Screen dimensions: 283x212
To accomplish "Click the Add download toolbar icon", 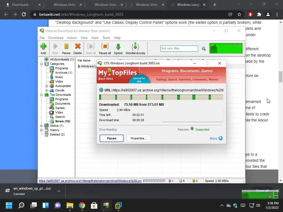I will point(43,49).
